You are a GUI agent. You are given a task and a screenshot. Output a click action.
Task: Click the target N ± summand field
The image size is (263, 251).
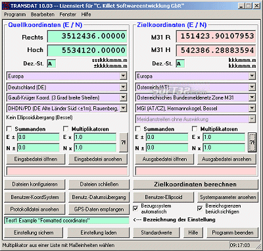click(167, 148)
